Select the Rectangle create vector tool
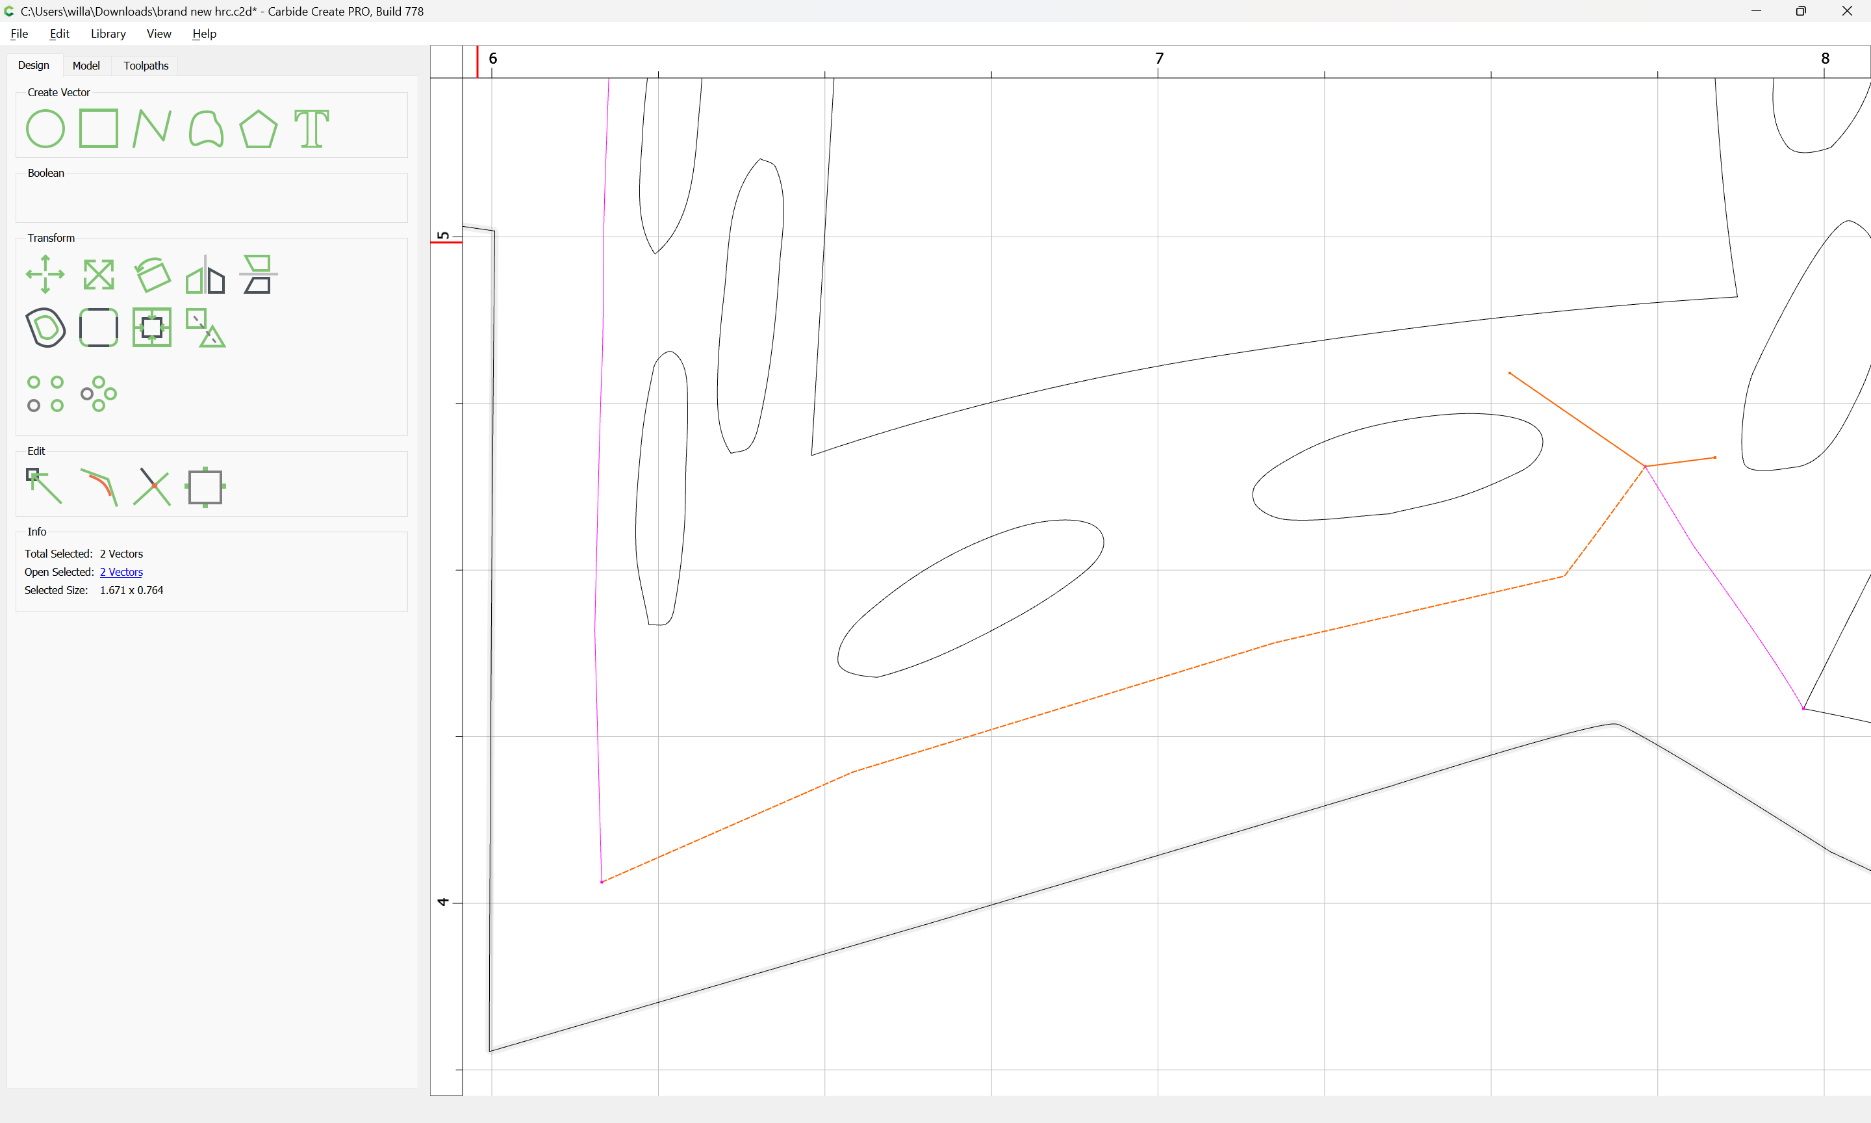The width and height of the screenshot is (1871, 1123). 99,128
